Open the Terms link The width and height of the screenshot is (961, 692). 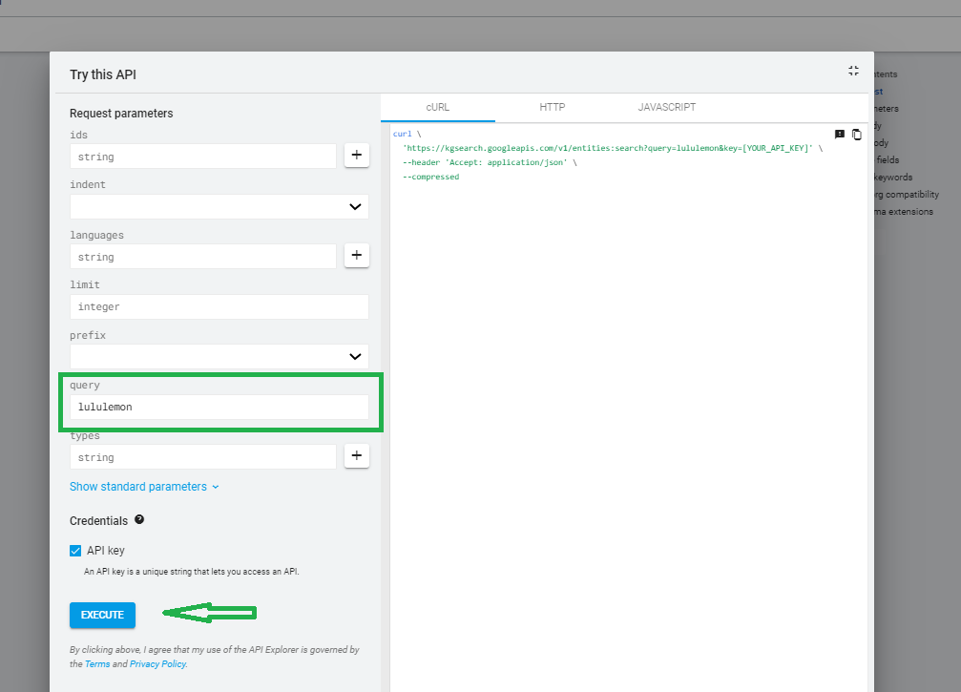click(x=97, y=664)
